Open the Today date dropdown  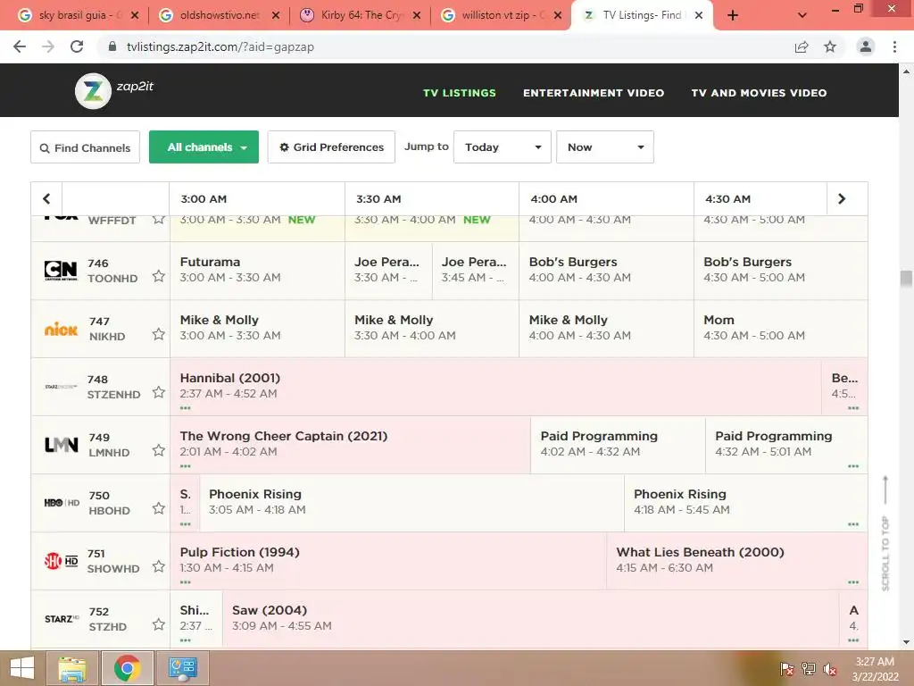coord(503,147)
